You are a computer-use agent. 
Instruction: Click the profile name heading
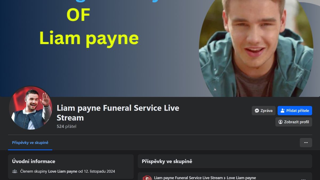pyautogui.click(x=118, y=113)
